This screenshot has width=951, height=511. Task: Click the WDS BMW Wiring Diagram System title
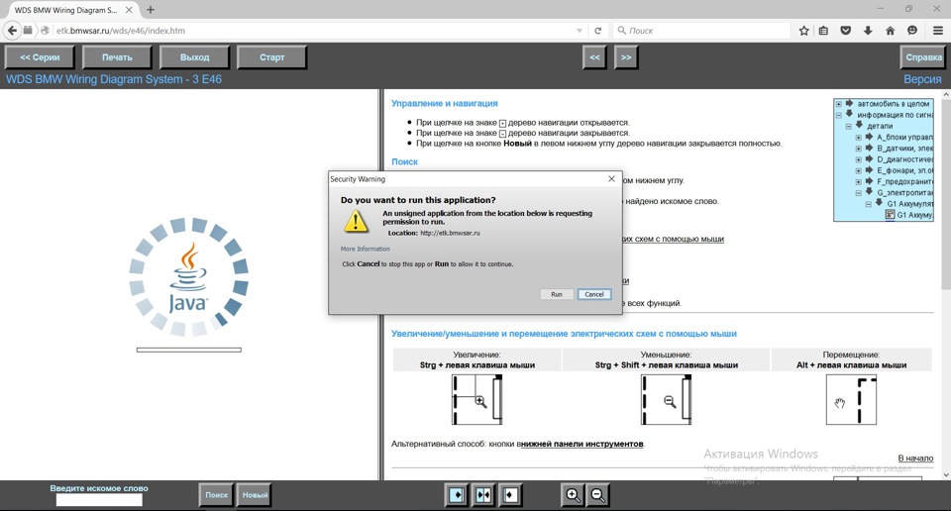click(114, 79)
